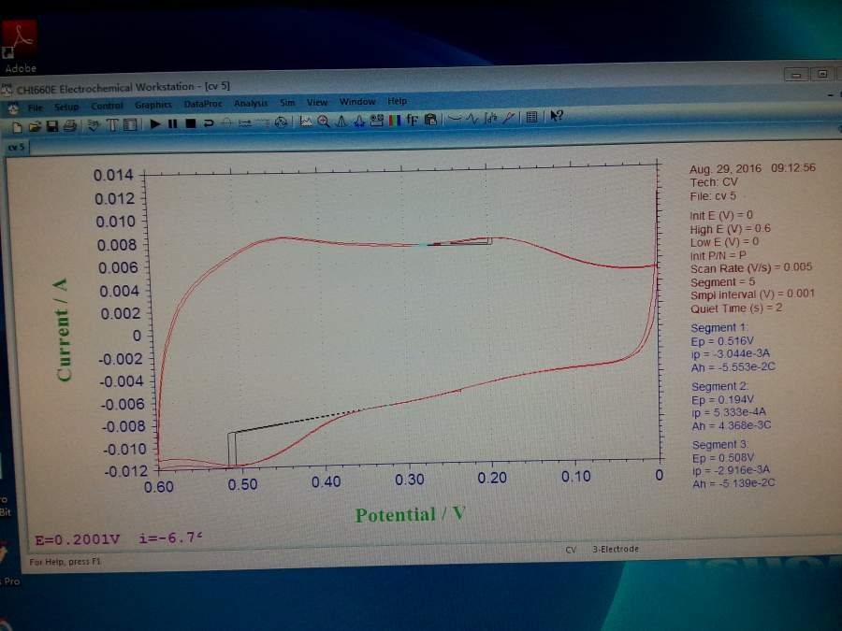
Task: Activate context Help arrow icon
Action: coord(557,115)
